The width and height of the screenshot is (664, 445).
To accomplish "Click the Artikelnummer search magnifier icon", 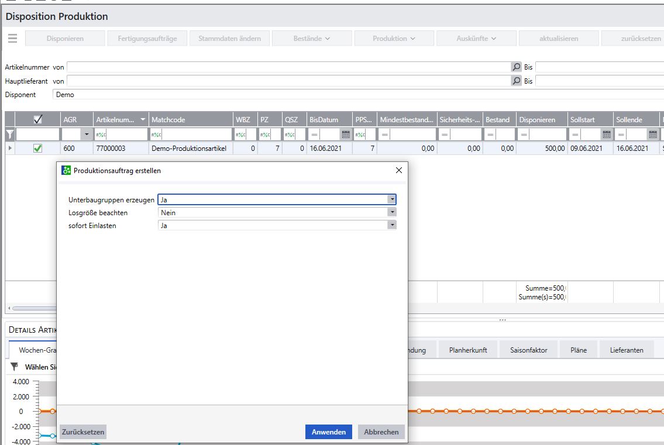I will pyautogui.click(x=516, y=67).
